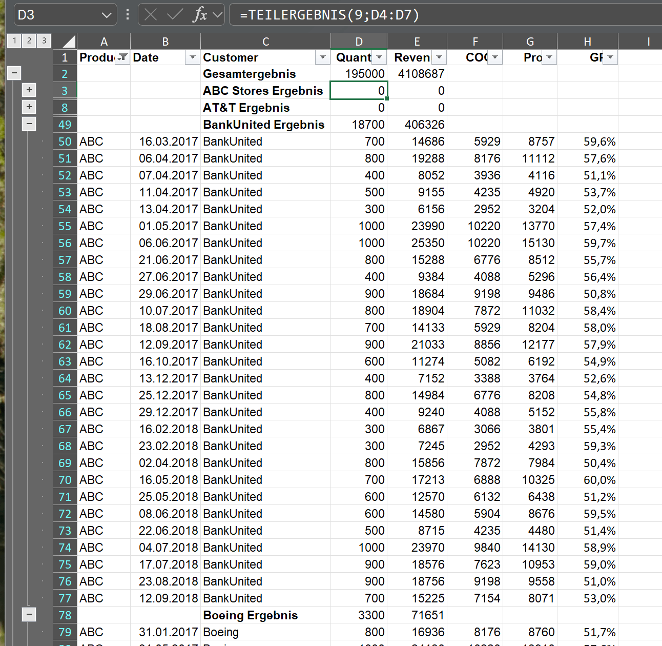The image size is (662, 646).
Task: Click the cancel X formula icon
Action: click(x=151, y=15)
